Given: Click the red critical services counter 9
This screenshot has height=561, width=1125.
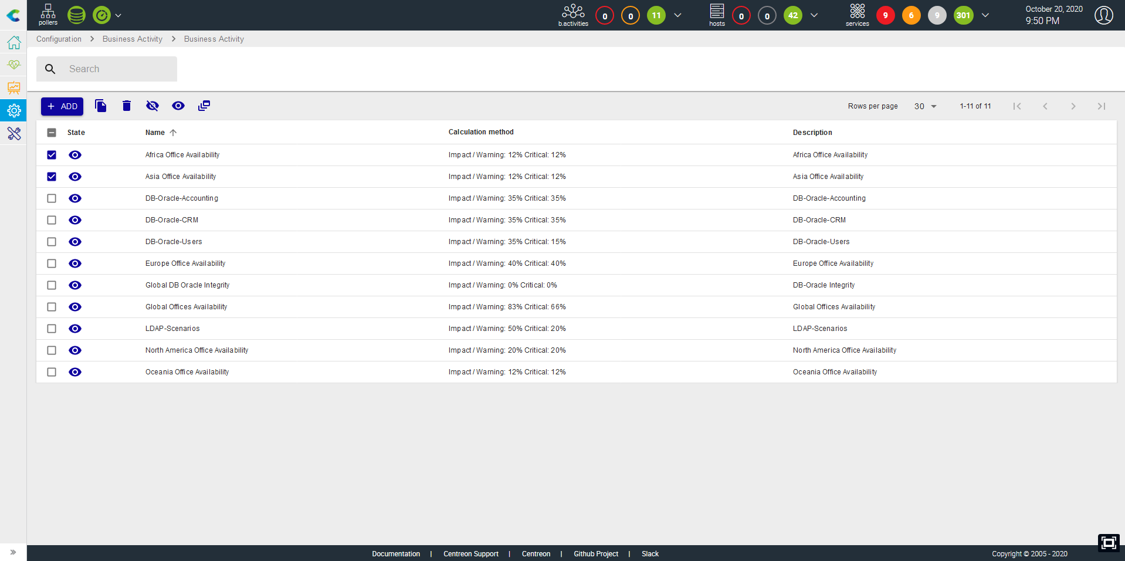Looking at the screenshot, I should click(885, 16).
